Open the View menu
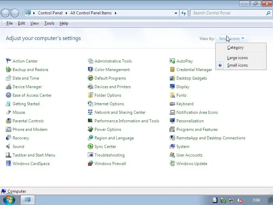 pos(34,23)
